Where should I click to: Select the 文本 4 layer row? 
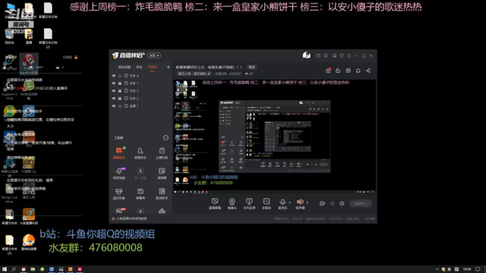click(x=141, y=75)
